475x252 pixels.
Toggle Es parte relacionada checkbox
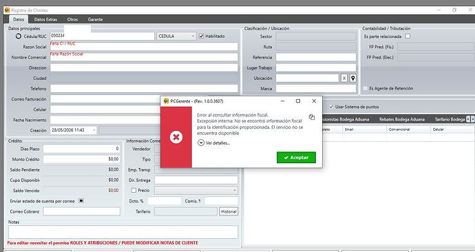coord(408,36)
